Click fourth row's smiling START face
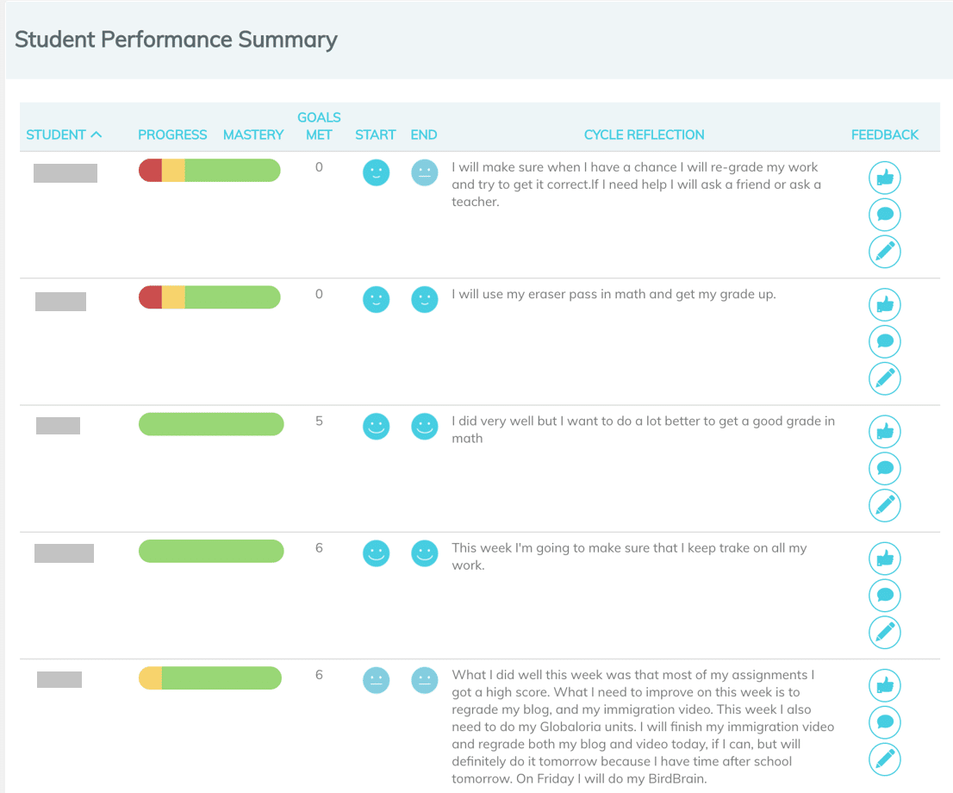953x793 pixels. [x=376, y=553]
